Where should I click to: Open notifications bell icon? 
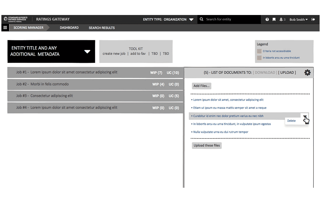coord(281,20)
